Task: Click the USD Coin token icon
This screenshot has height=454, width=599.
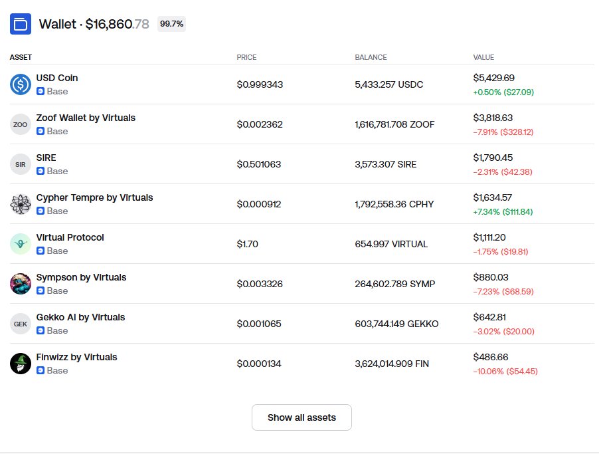Action: 20,84
